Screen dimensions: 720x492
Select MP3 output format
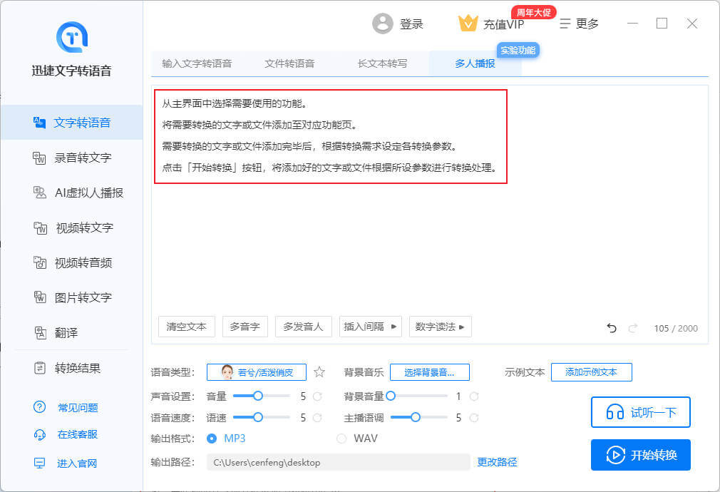(x=212, y=438)
